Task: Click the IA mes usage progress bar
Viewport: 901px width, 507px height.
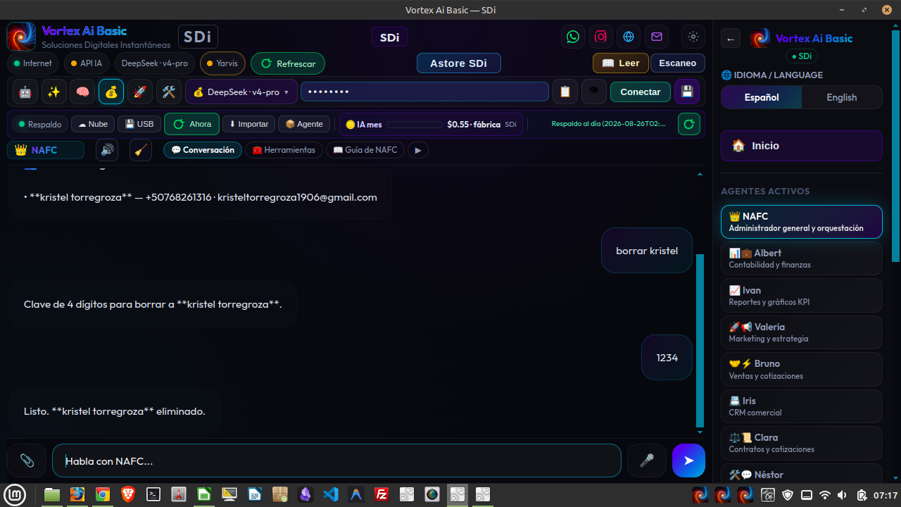Action: (415, 125)
